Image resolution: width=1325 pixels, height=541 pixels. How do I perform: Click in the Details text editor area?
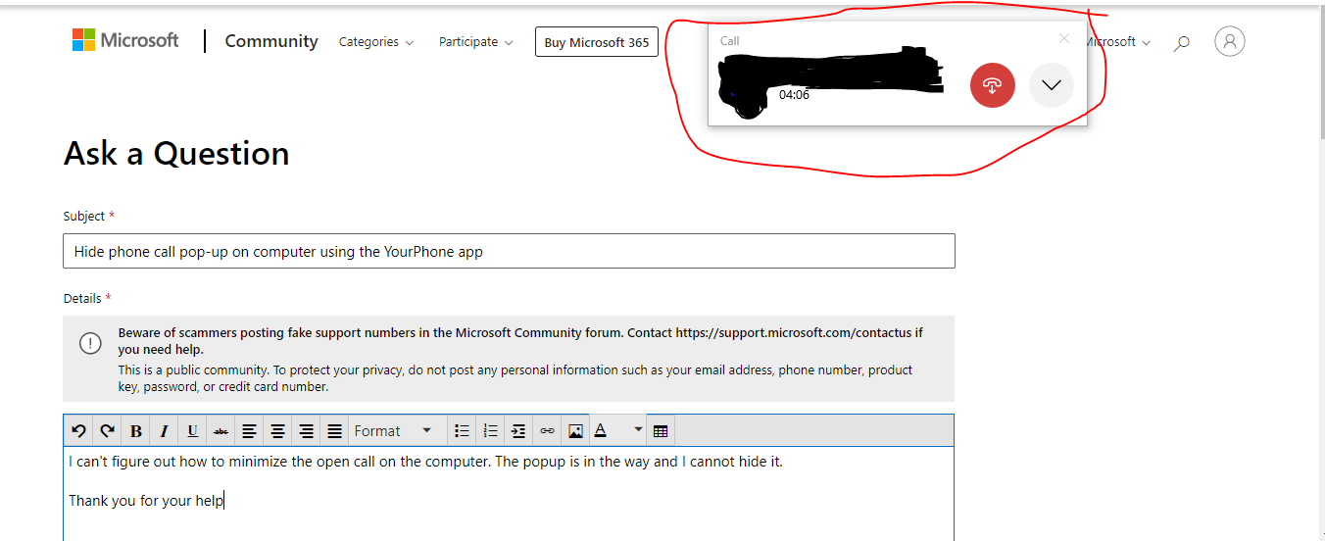509,494
